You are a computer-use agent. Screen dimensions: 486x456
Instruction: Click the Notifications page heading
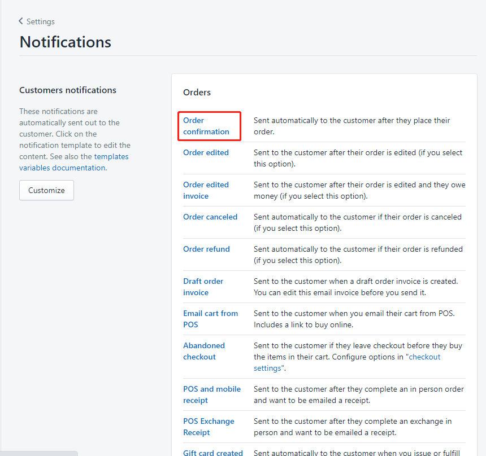point(66,42)
